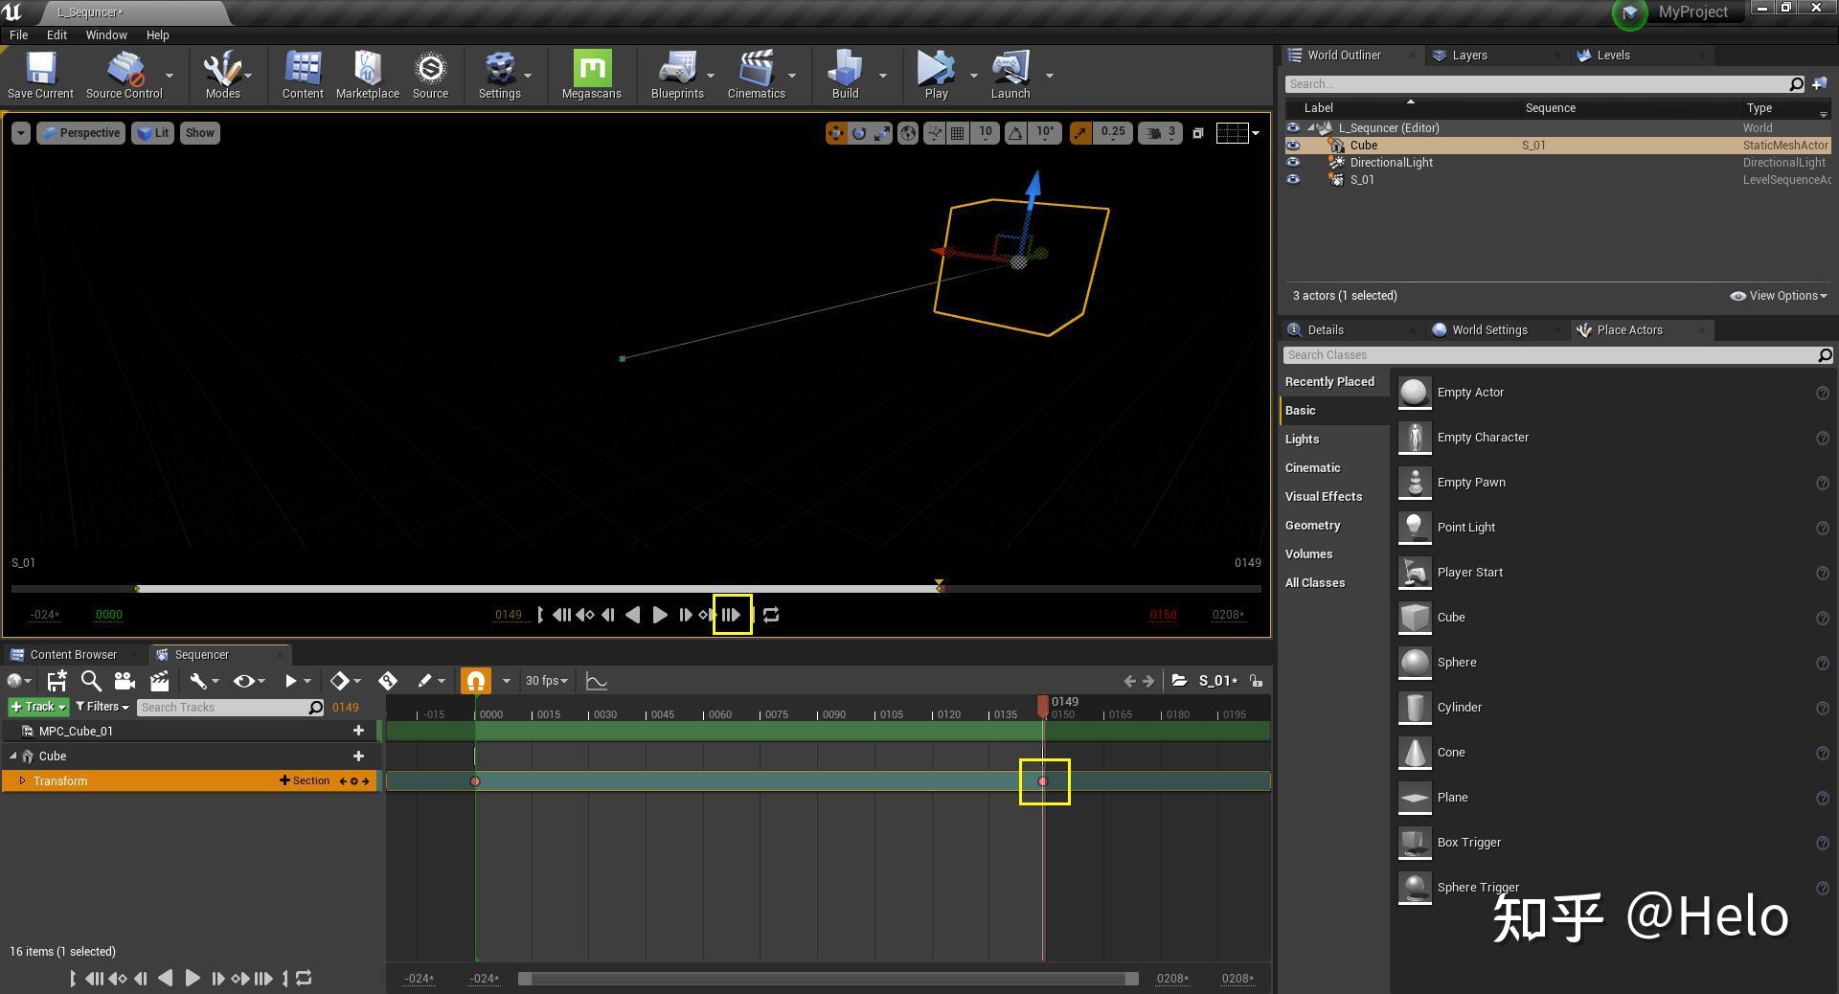The width and height of the screenshot is (1839, 994).
Task: Toggle grid snapping in viewport toolbar
Action: pyautogui.click(x=958, y=133)
